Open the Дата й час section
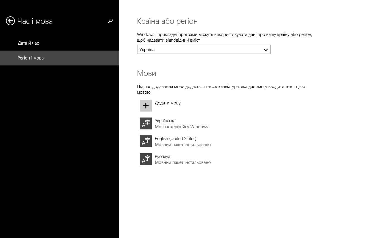 (28, 43)
